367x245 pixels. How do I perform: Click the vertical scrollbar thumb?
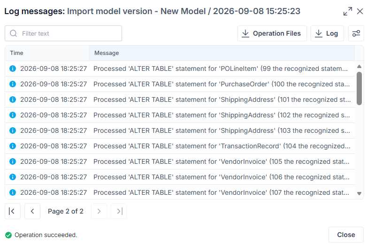pos(359,88)
